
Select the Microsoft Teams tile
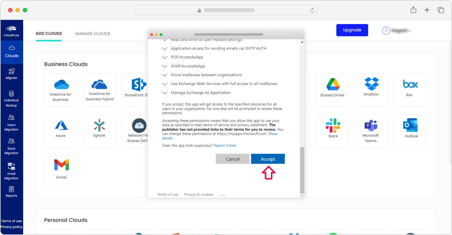pos(371,131)
